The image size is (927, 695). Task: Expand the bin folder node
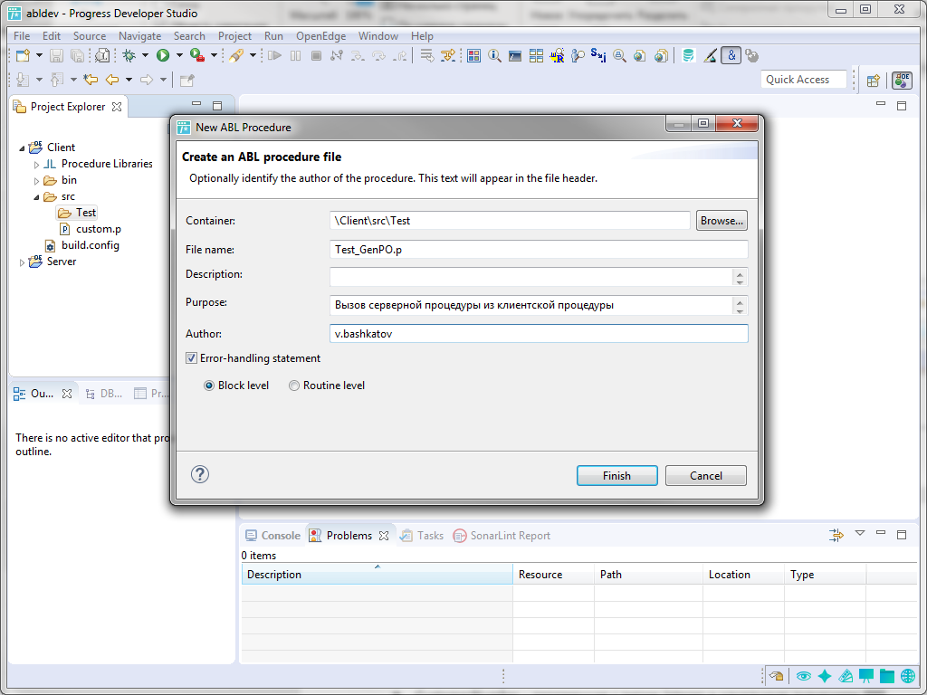click(x=36, y=181)
